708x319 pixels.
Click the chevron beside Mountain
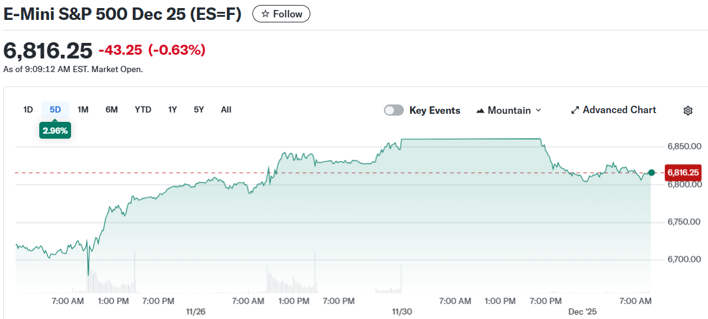[538, 111]
